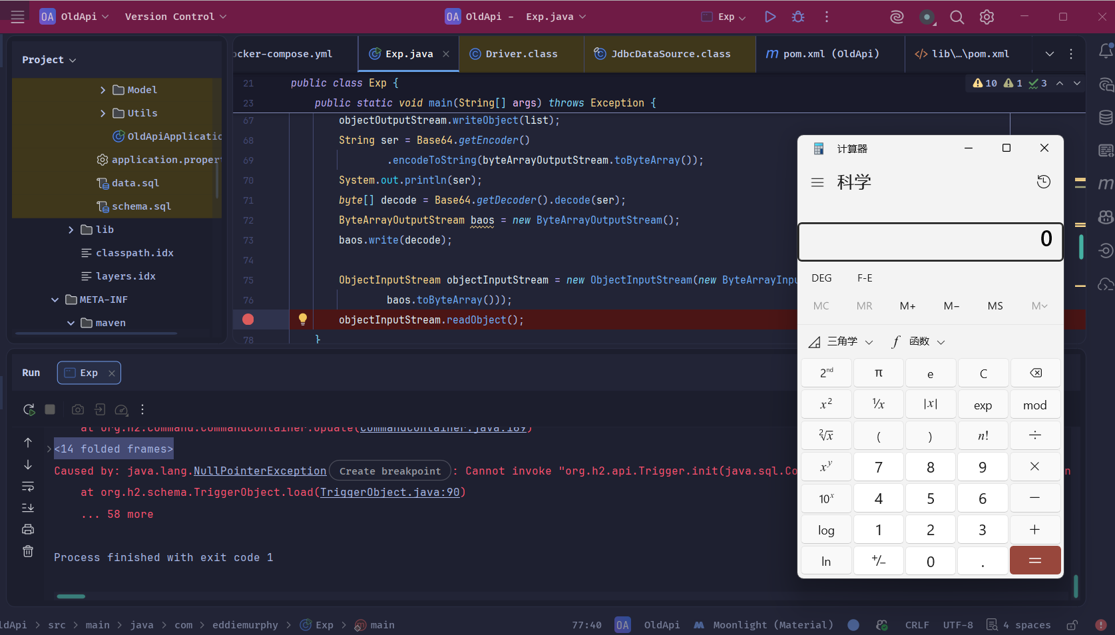This screenshot has width=1115, height=635.
Task: Open IDE settings gear icon
Action: (x=987, y=17)
